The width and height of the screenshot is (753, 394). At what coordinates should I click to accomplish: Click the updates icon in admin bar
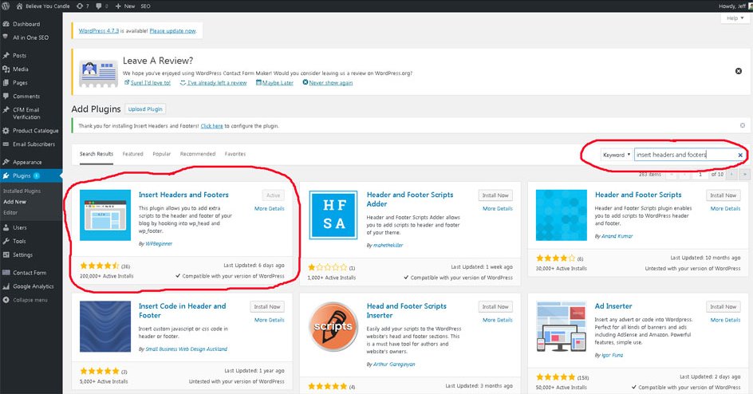pos(83,6)
